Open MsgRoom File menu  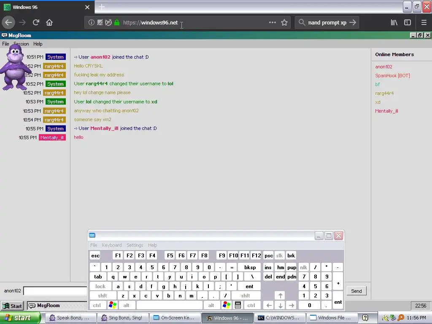tap(5, 44)
